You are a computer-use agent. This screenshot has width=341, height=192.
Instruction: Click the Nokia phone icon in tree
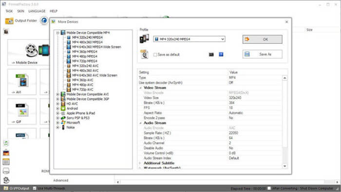tap(63, 127)
